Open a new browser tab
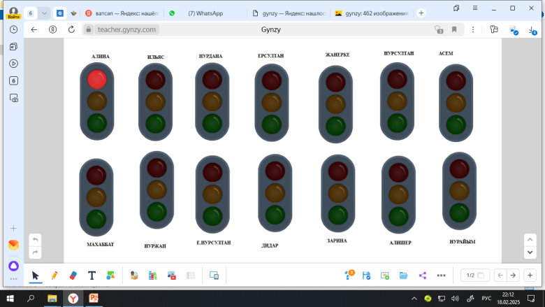 421,13
